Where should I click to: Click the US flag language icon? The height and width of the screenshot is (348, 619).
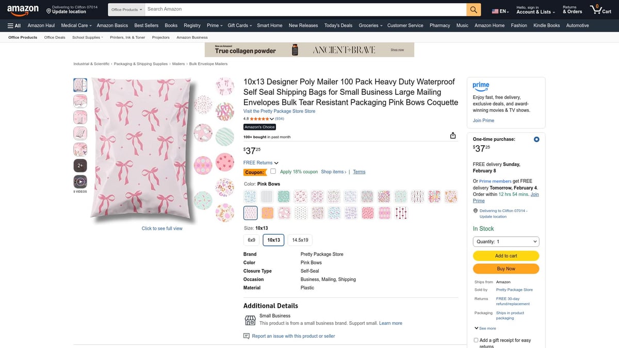pyautogui.click(x=496, y=11)
